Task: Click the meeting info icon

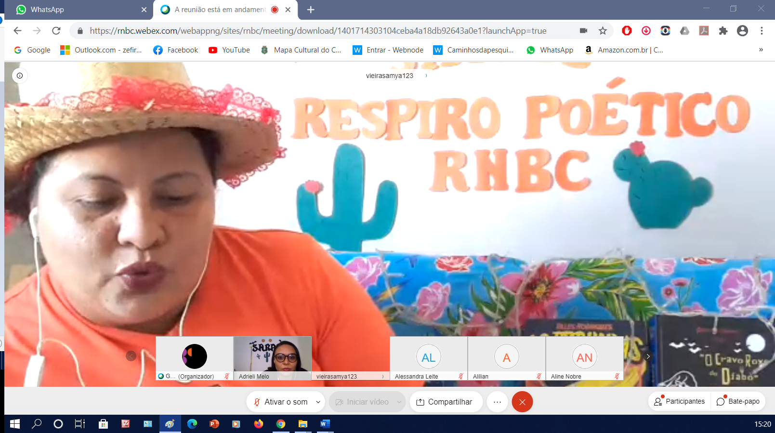Action: tap(20, 76)
